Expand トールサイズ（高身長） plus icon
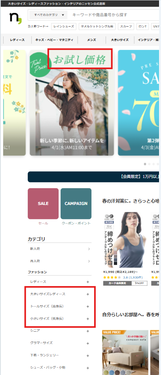This screenshot has width=161, height=375. (88, 307)
